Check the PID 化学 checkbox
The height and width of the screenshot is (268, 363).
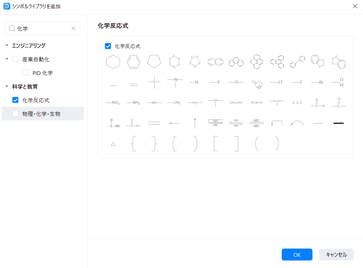26,73
